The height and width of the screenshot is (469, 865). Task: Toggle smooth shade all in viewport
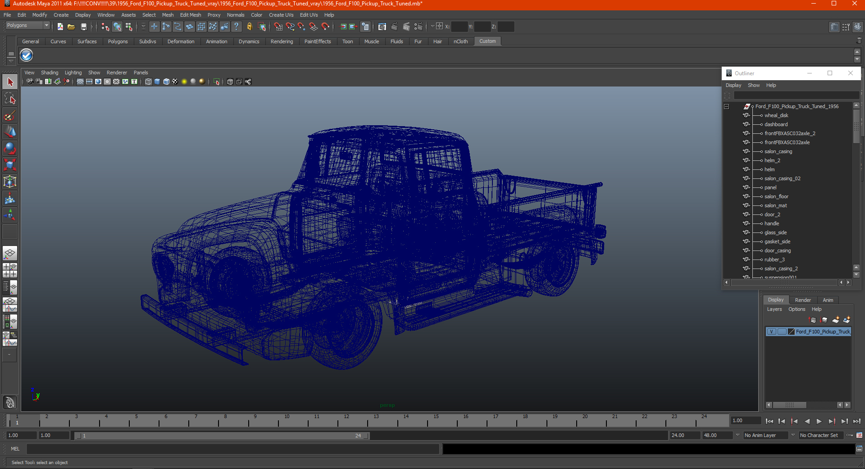(157, 82)
